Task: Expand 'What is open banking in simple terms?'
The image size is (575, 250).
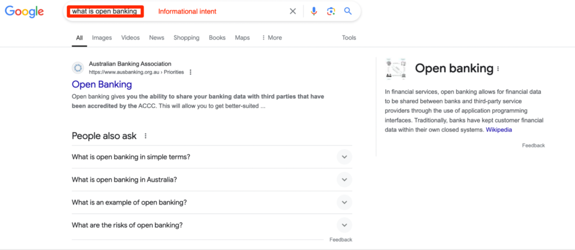Action: coord(212,157)
